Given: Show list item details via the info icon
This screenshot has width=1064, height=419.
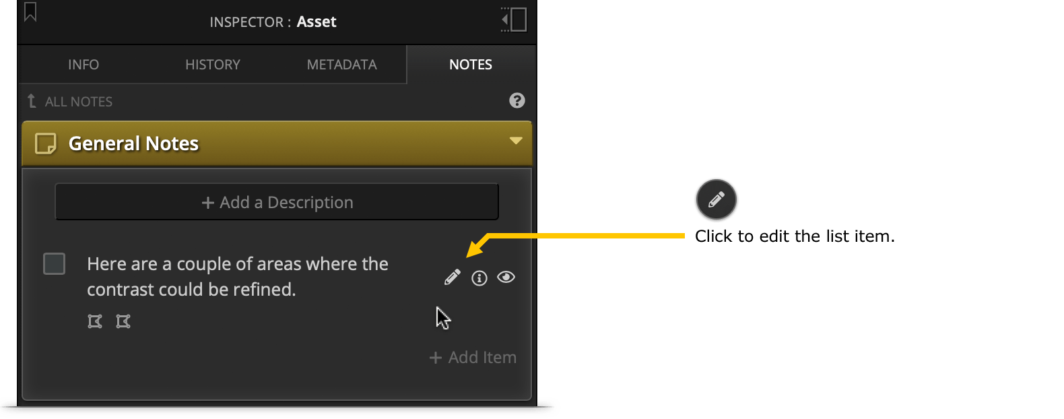Looking at the screenshot, I should click(x=479, y=278).
